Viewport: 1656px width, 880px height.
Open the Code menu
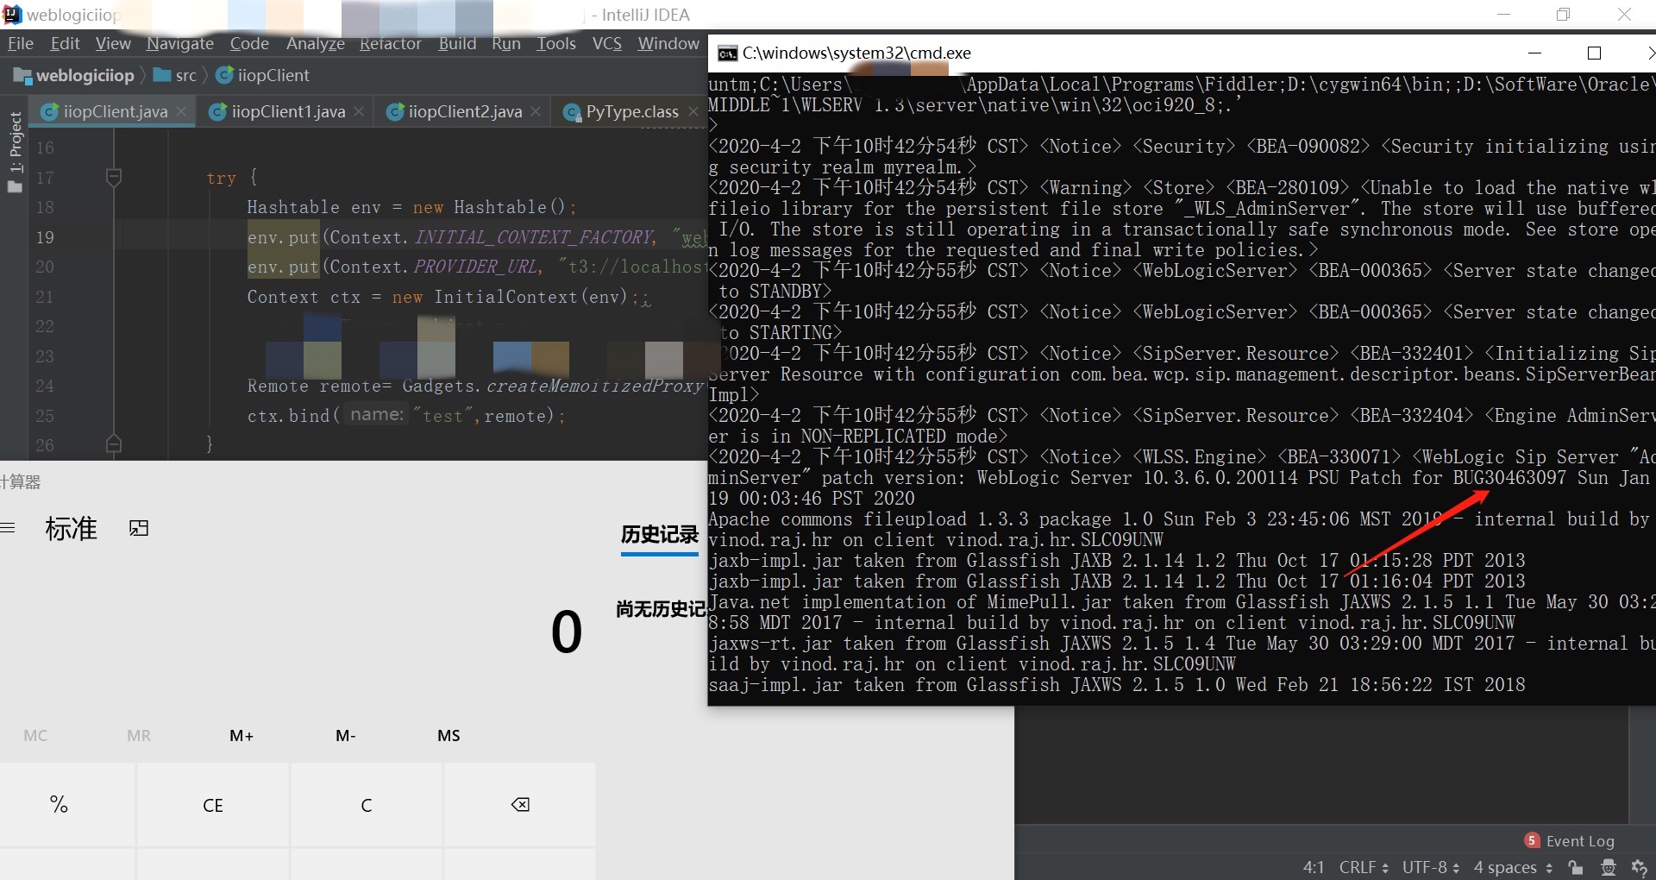pyautogui.click(x=249, y=43)
